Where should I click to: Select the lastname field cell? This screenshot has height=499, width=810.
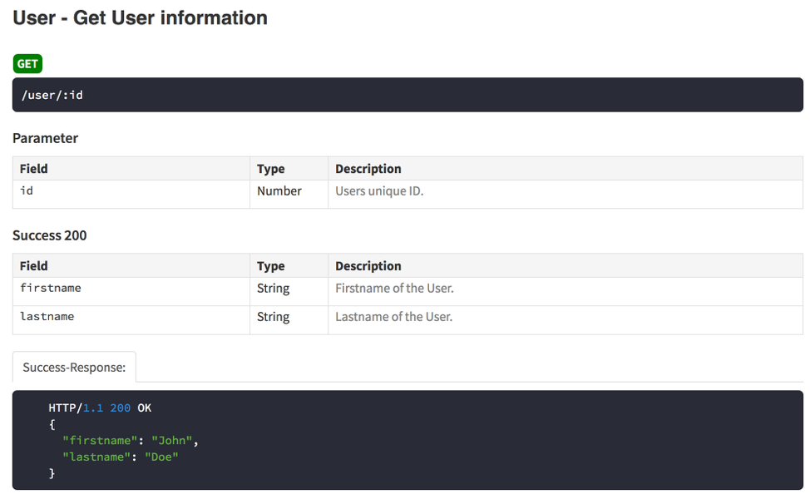point(47,317)
